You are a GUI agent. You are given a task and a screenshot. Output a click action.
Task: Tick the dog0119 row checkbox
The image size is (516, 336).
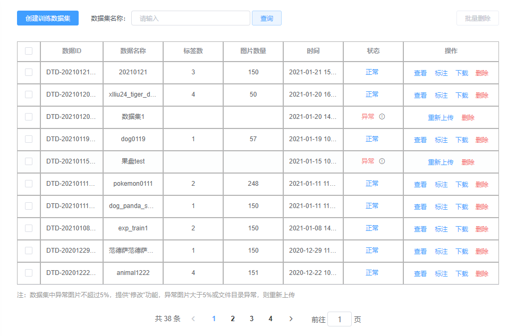pyautogui.click(x=29, y=139)
